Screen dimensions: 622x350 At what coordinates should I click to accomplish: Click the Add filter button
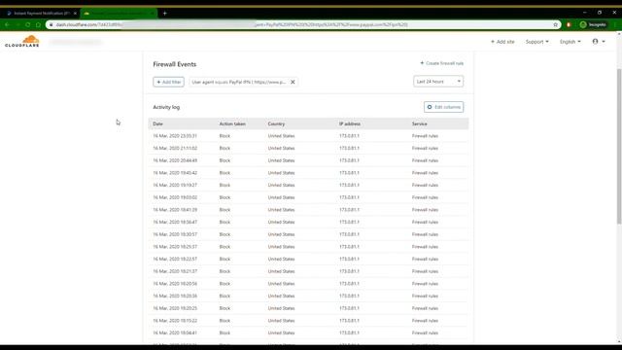(x=168, y=82)
